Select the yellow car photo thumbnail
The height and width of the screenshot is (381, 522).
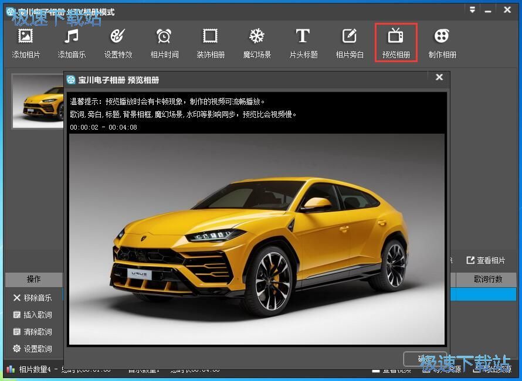[38, 101]
